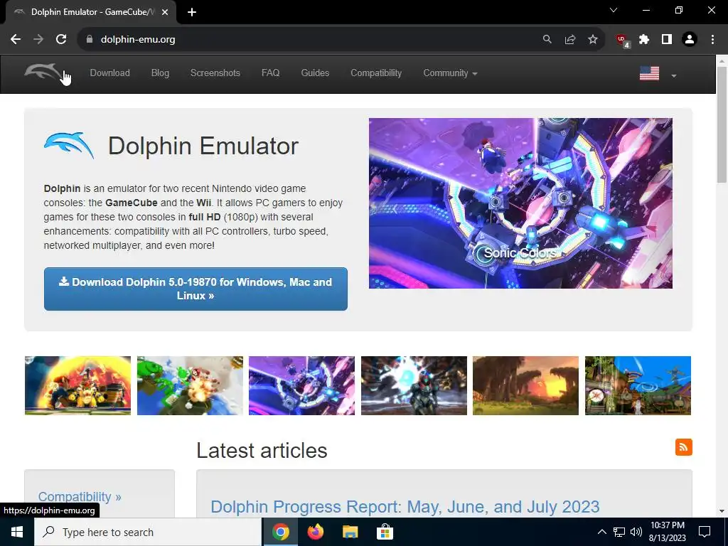Open the Screenshots nav item
The image size is (728, 546).
tap(215, 73)
